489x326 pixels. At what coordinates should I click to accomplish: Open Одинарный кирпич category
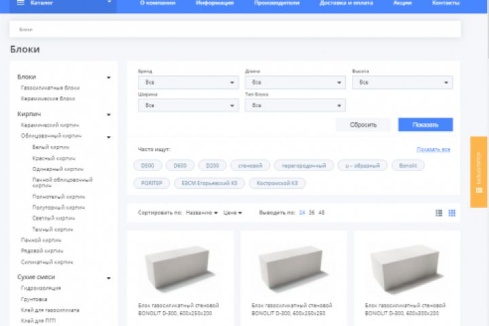58,169
